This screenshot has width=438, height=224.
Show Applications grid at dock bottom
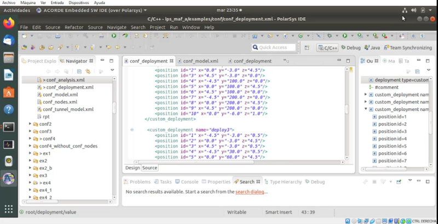coord(9,209)
